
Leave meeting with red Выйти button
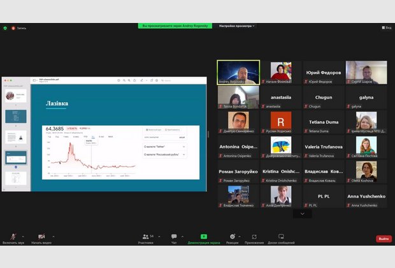pyautogui.click(x=384, y=239)
